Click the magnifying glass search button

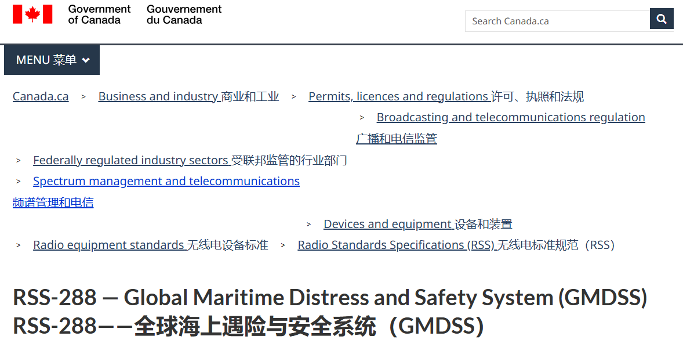(x=662, y=20)
